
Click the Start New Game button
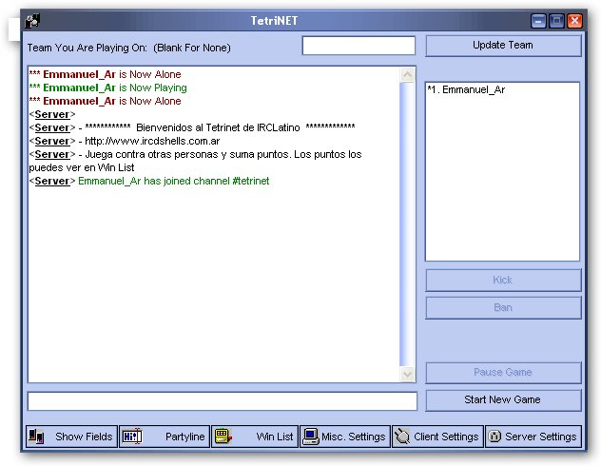click(x=503, y=399)
